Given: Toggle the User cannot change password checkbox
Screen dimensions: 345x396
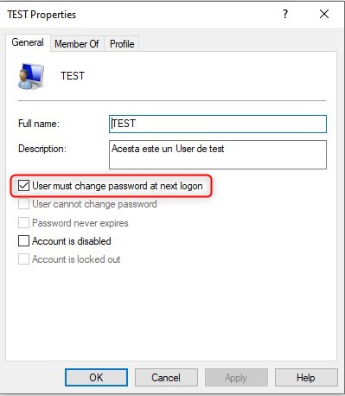Looking at the screenshot, I should click(23, 204).
